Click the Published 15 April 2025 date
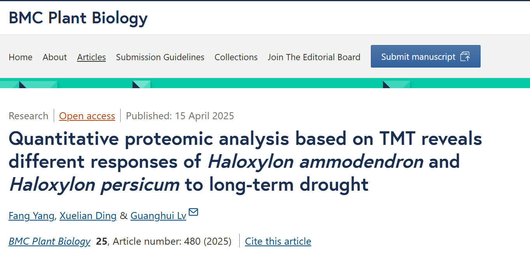The image size is (530, 254). 180,116
